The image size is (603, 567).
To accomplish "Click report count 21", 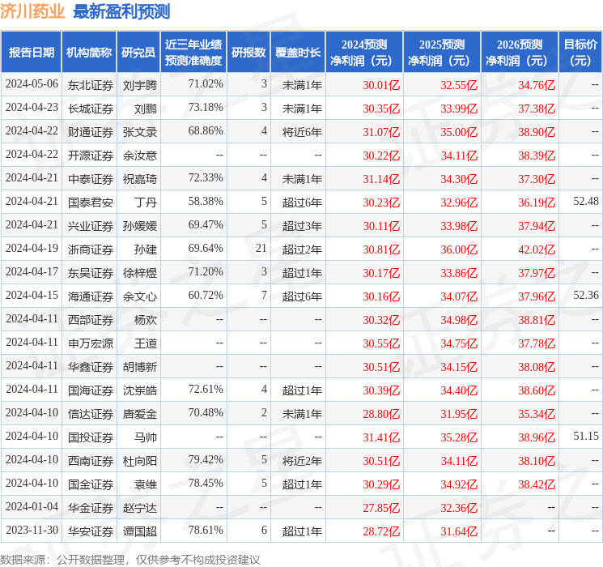I will tap(261, 249).
